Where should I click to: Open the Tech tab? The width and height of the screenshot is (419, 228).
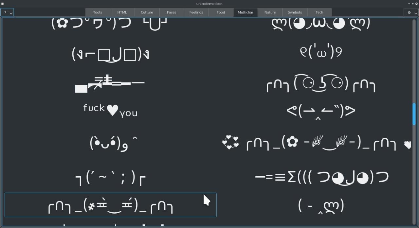319,12
